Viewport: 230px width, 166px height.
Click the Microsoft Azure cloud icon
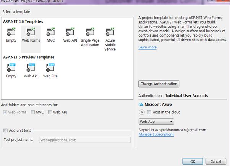(141, 105)
